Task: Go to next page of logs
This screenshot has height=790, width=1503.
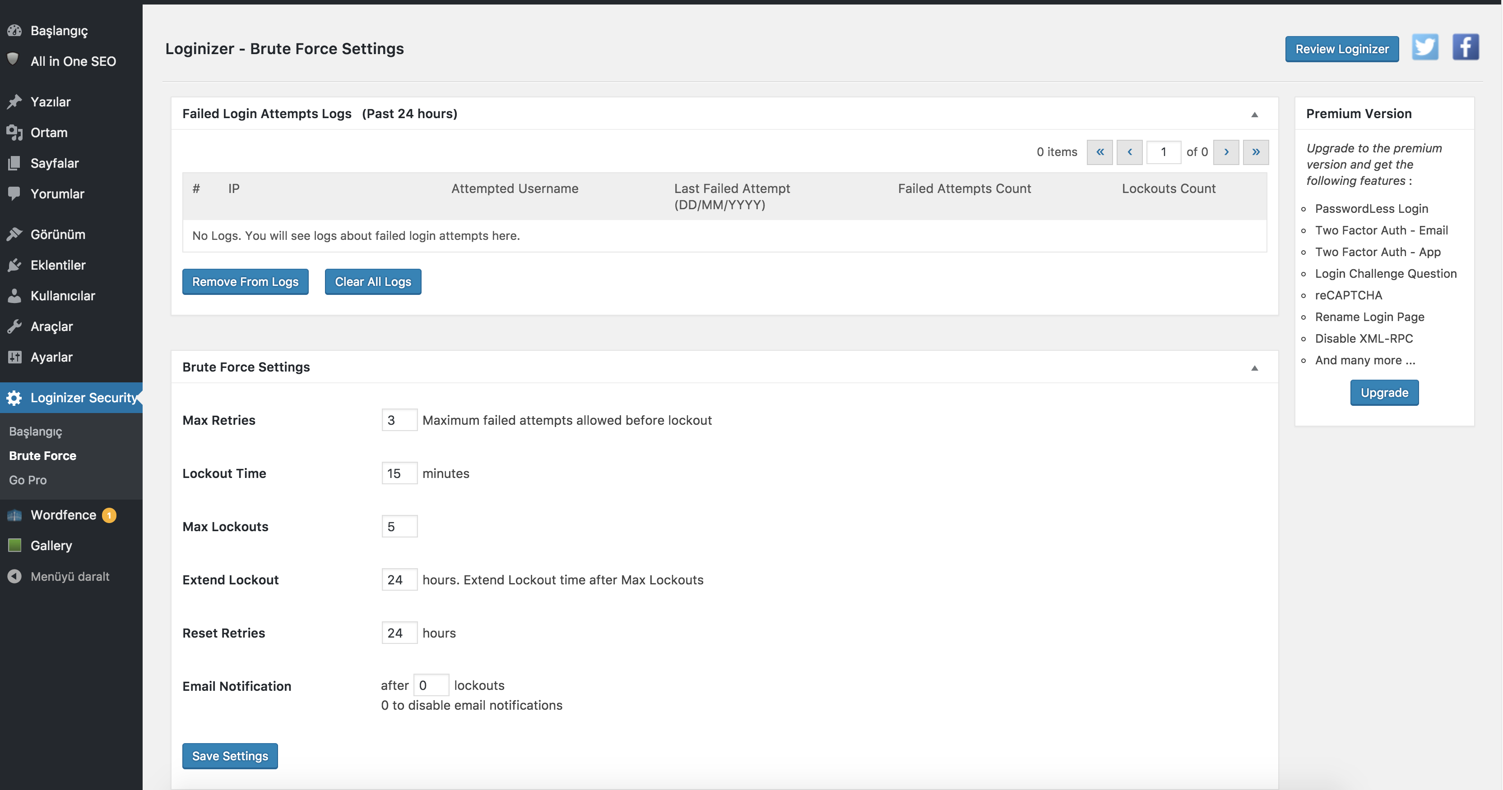Action: (1226, 152)
